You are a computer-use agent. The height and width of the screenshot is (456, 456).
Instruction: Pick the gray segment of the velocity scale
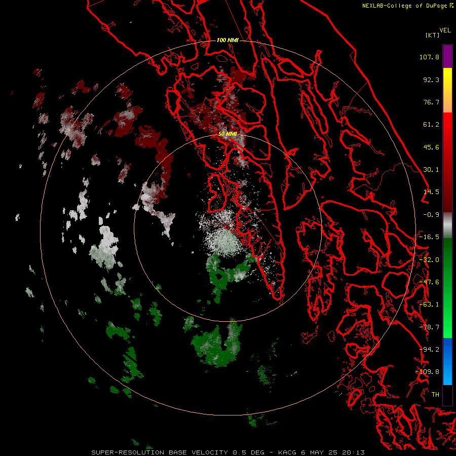click(447, 225)
